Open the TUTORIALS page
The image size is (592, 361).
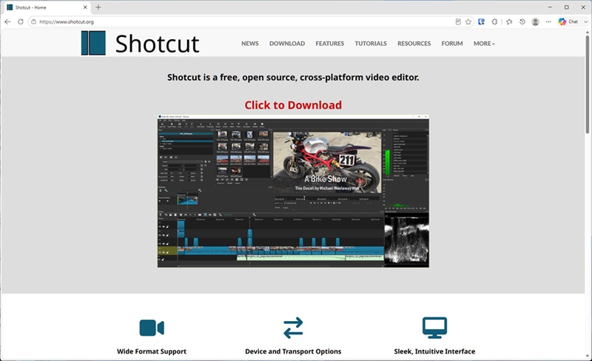pyautogui.click(x=371, y=44)
